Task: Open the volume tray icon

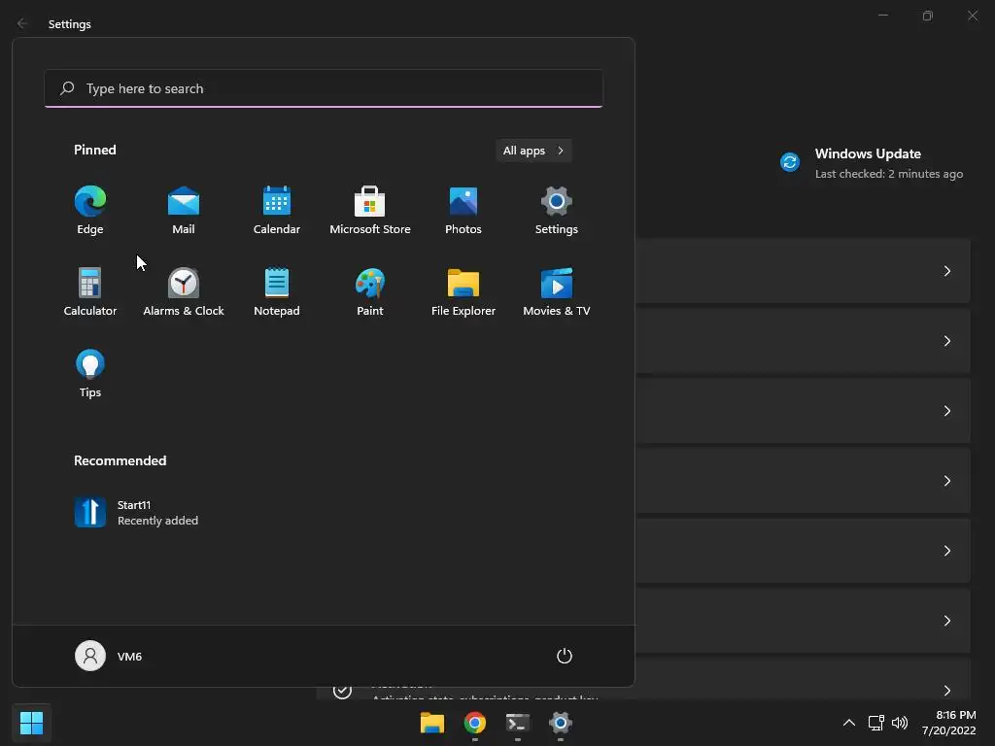Action: click(x=900, y=723)
